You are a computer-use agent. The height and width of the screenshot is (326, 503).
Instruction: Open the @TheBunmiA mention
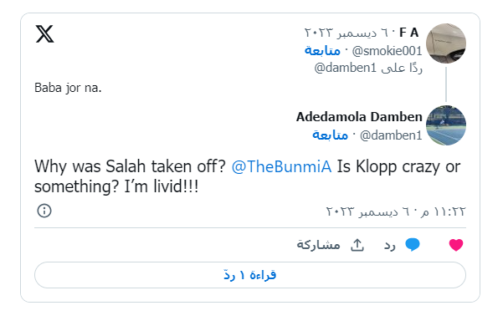point(281,166)
